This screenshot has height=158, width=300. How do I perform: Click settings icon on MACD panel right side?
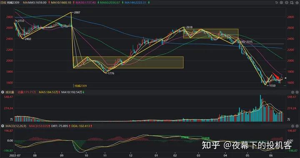point(293,126)
